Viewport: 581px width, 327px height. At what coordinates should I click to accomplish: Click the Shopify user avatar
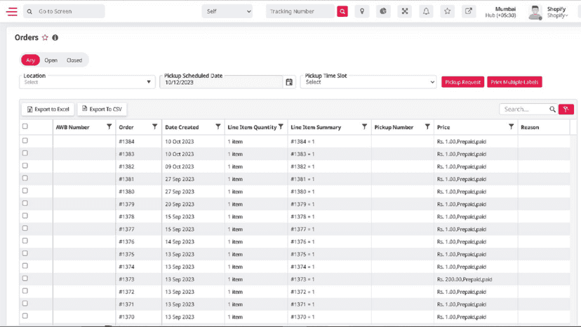point(535,12)
